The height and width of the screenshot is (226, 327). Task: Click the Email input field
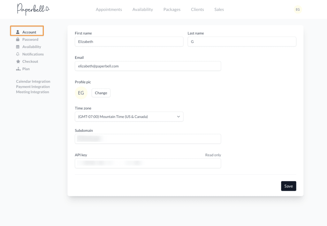[148, 66]
